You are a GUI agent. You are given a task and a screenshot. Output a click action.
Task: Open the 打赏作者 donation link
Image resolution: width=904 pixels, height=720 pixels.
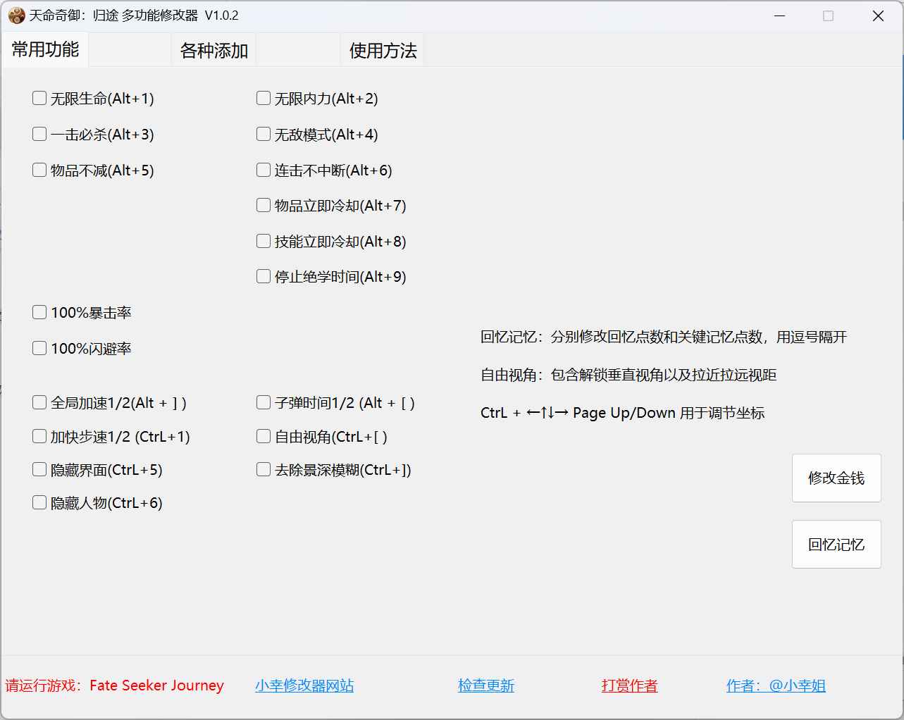[x=629, y=685]
